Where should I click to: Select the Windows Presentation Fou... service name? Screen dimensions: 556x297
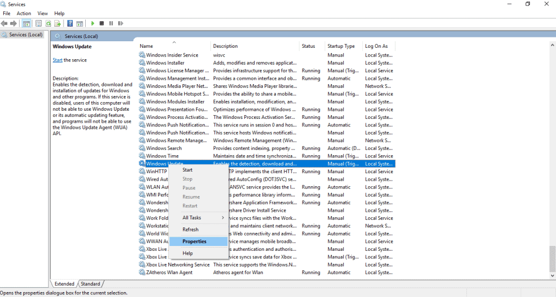click(x=176, y=110)
